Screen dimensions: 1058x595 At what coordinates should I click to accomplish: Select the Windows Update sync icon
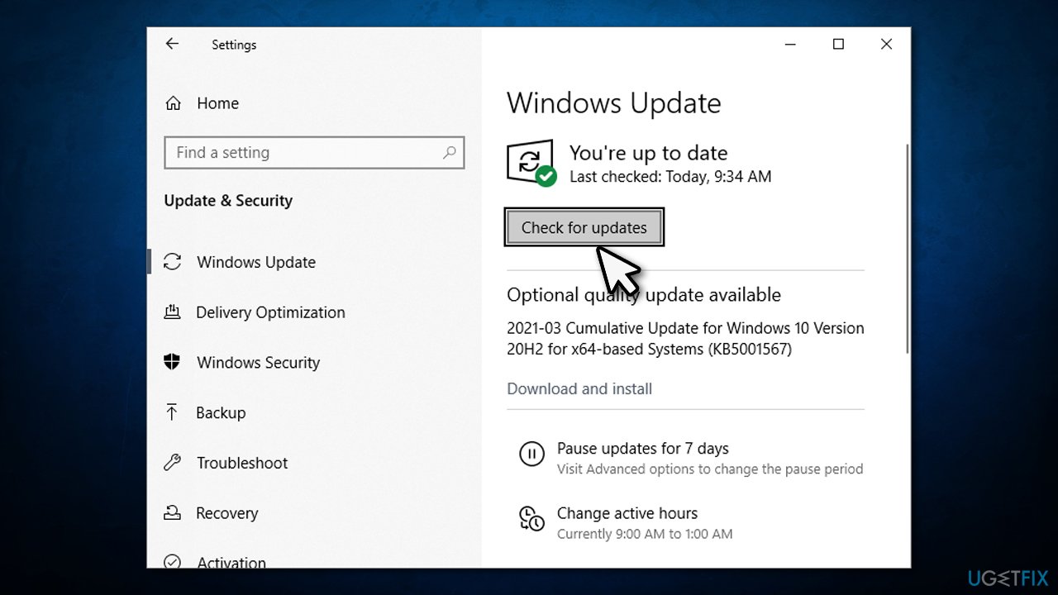(172, 262)
